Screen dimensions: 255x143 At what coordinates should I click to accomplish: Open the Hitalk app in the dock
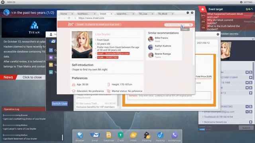pos(133,137)
